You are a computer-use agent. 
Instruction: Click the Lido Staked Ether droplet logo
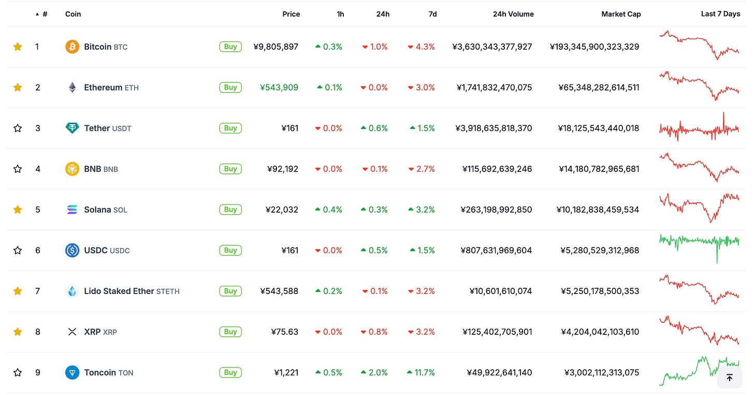[72, 291]
